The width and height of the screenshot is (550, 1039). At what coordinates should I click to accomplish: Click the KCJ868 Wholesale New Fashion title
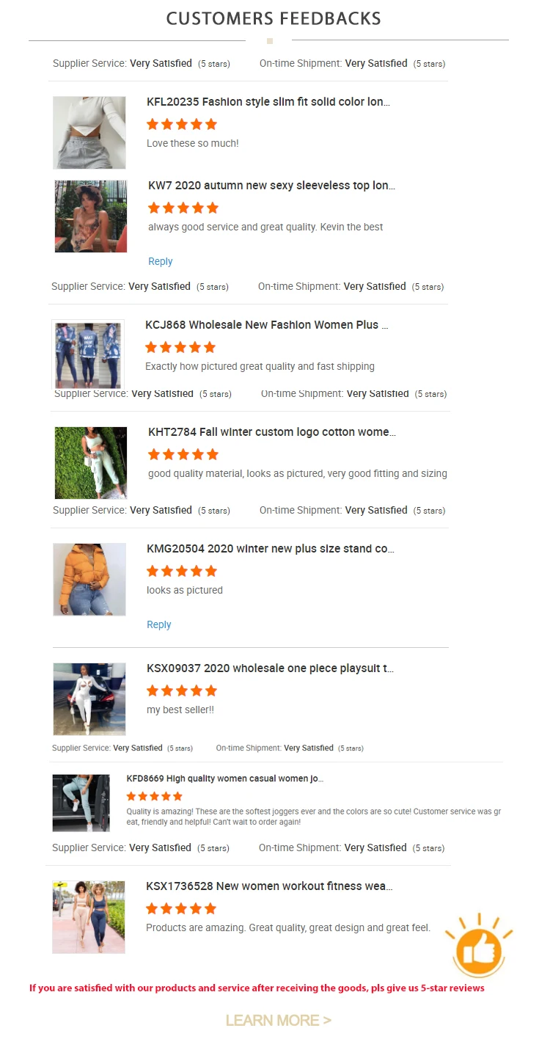[267, 324]
